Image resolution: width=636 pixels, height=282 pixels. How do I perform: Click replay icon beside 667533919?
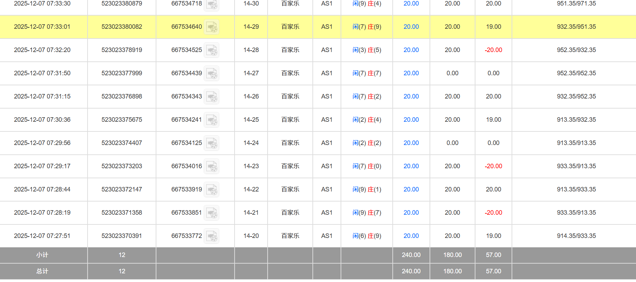coord(211,190)
